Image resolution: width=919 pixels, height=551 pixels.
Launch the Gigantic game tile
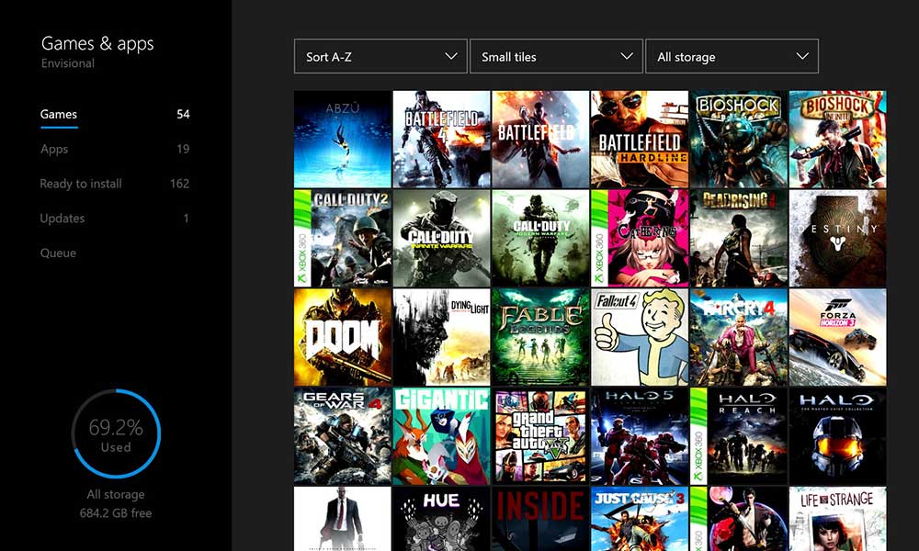(x=441, y=435)
